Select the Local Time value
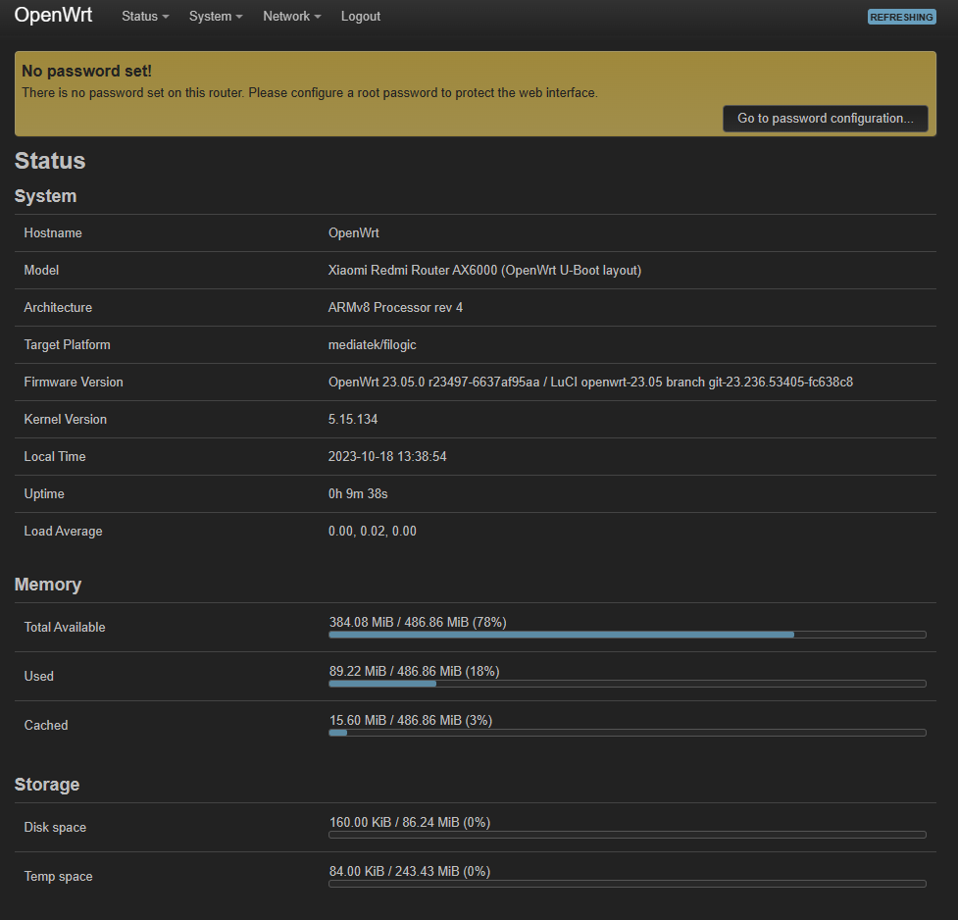The image size is (958, 920). (386, 457)
